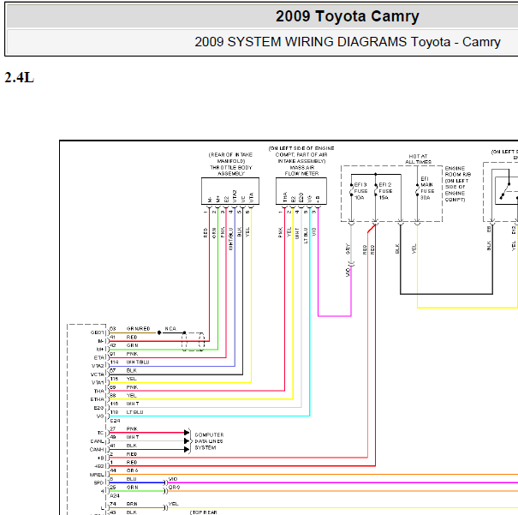Click the "GRY" wire label below EFI 3 fuse
This screenshot has width=518, height=515.
[348, 249]
